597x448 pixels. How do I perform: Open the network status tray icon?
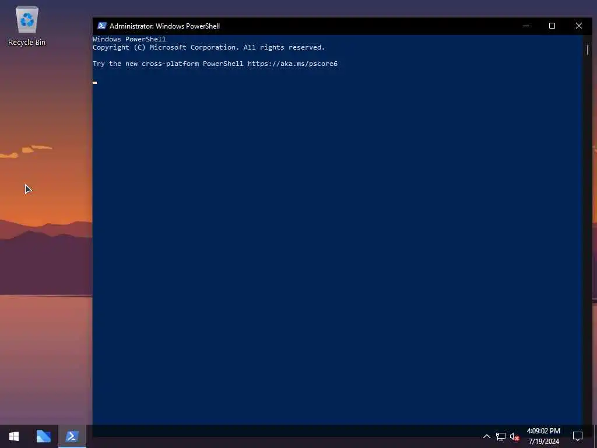click(501, 436)
